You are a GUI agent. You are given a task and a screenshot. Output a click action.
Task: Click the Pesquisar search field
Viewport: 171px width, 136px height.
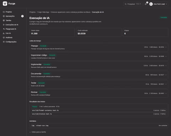[133, 4]
